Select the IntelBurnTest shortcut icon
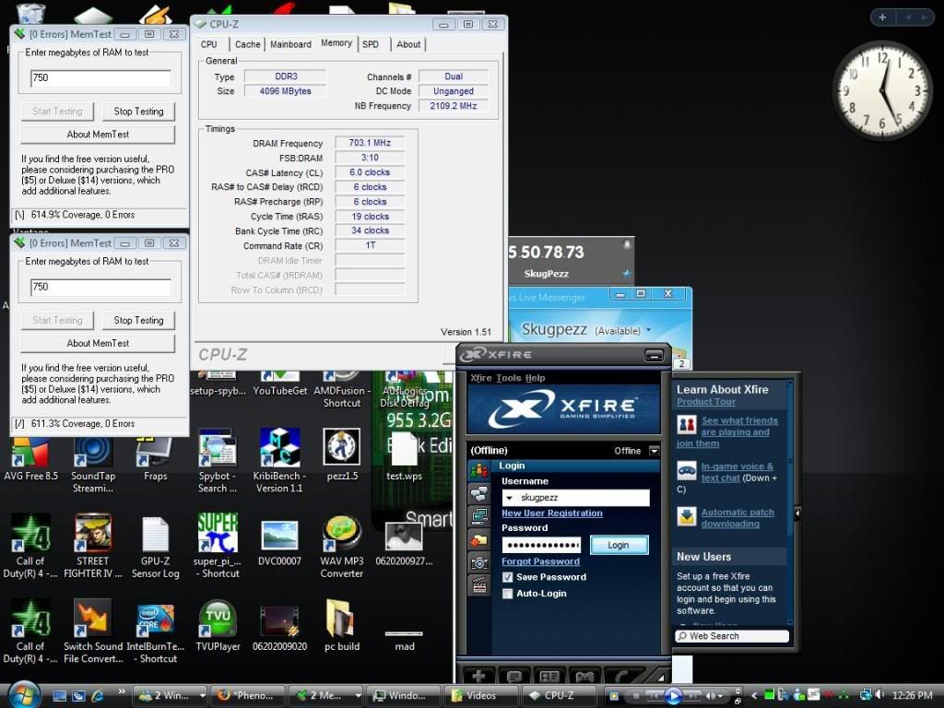Image resolution: width=944 pixels, height=708 pixels. (x=155, y=632)
